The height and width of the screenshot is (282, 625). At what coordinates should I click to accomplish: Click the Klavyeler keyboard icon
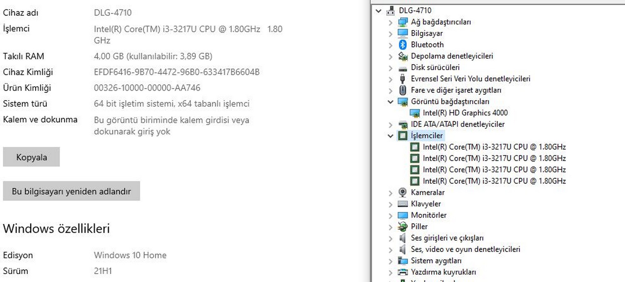click(402, 204)
